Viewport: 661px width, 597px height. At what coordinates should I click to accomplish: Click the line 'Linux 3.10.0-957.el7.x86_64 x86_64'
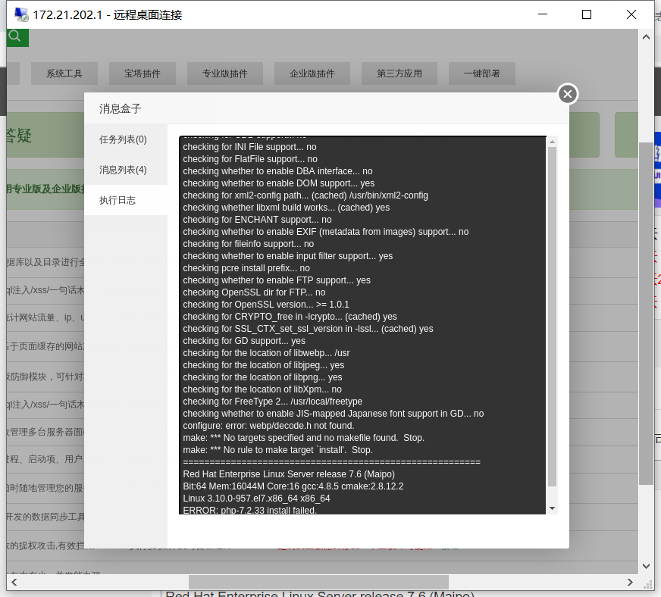[x=256, y=499]
